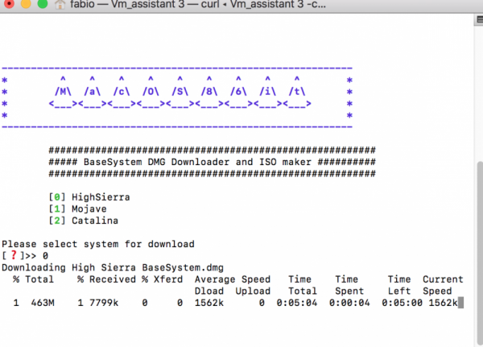Viewport: 483px width, 347px height.
Task: Click the '% Total' column header
Action: tap(34, 279)
